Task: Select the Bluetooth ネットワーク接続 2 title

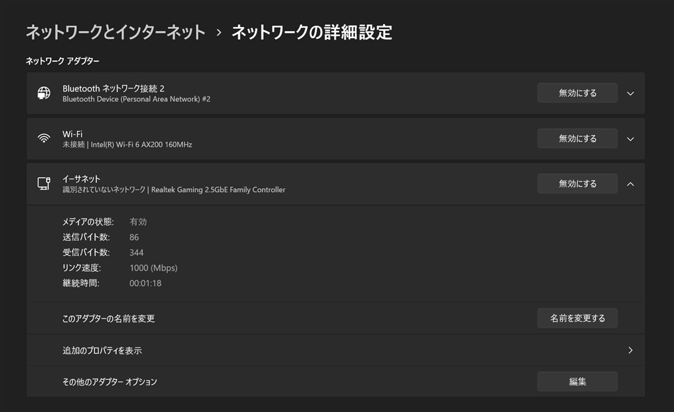Action: tap(113, 88)
